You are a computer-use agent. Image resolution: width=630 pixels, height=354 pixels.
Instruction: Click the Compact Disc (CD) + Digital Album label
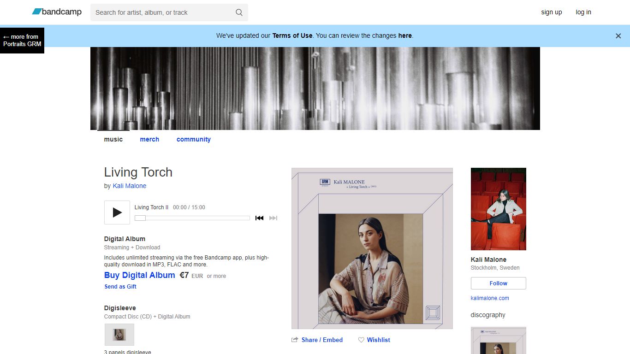[x=147, y=317]
